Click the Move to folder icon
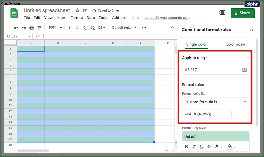264x157 pixels. [x=86, y=10]
